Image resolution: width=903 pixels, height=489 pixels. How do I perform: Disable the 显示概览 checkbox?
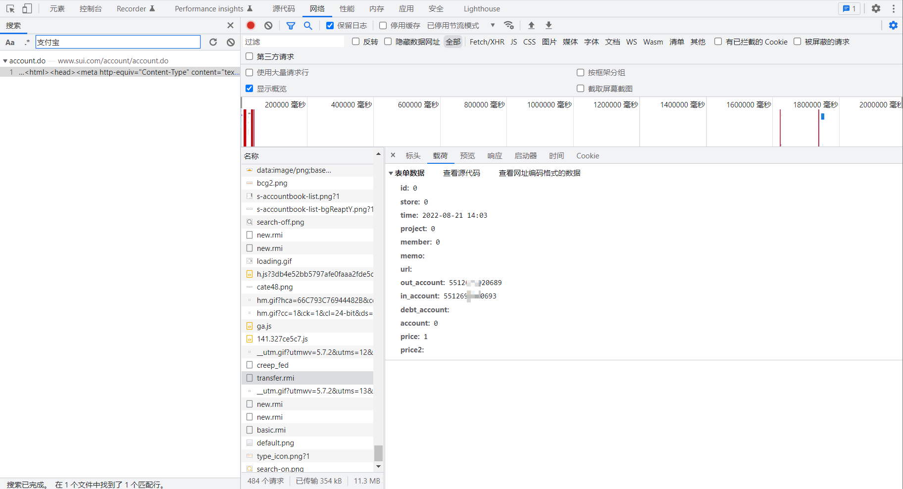click(250, 89)
